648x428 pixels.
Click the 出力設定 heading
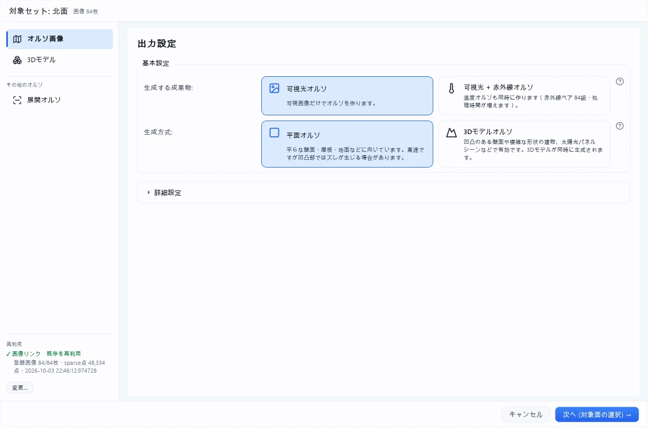pos(157,44)
